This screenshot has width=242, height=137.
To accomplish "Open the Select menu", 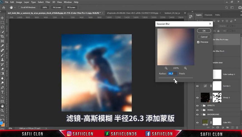I will pos(41,2).
